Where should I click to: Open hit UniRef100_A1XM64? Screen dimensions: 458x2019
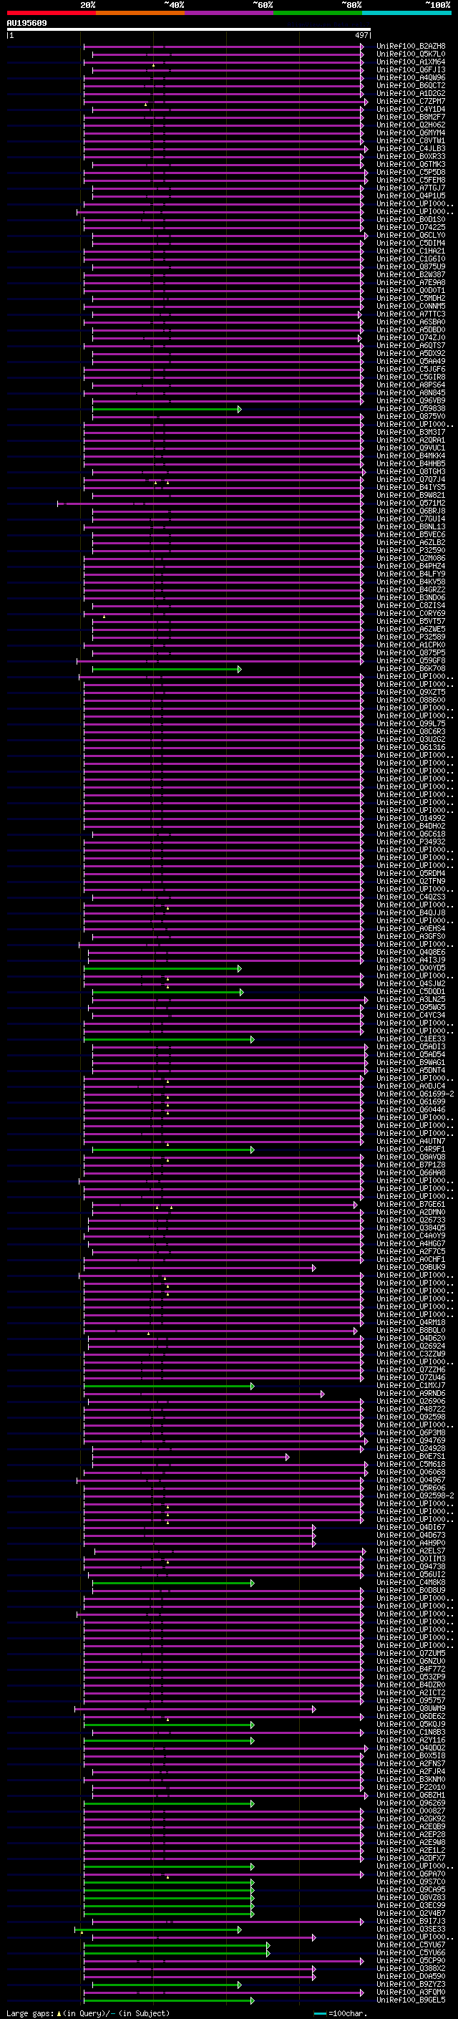pyautogui.click(x=410, y=62)
